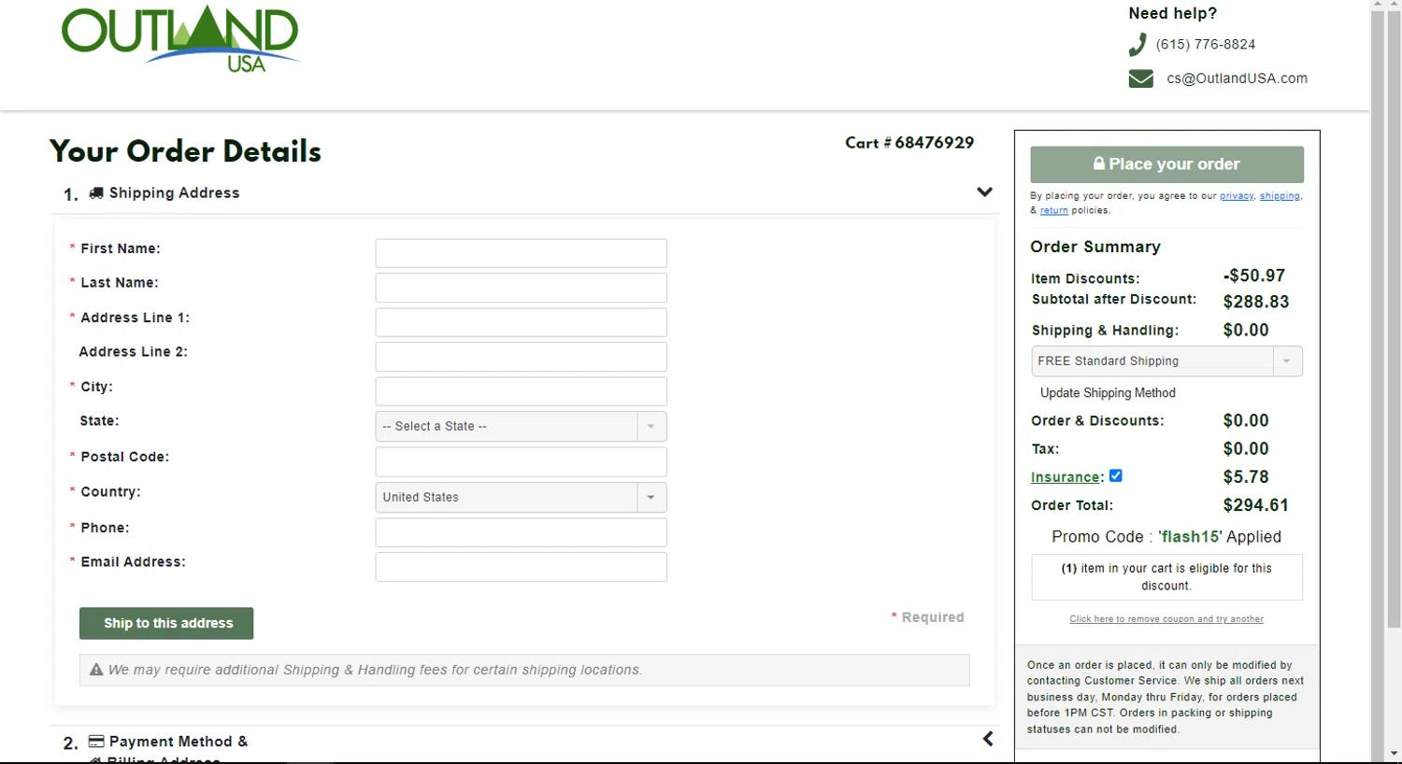Viewport: 1402px width, 764px height.
Task: Open the Insurance information link
Action: coord(1065,477)
